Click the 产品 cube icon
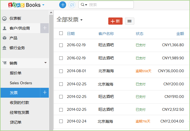The image size is (190, 131). tap(4, 38)
